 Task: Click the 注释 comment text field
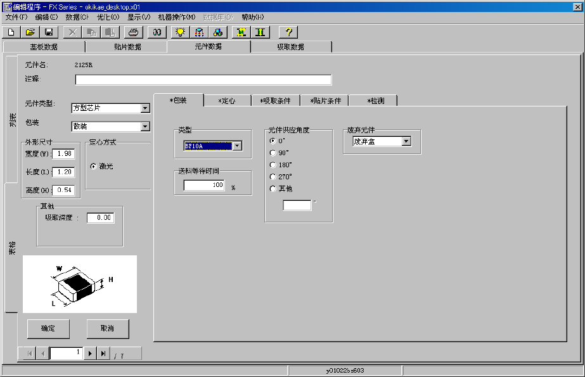(203, 80)
